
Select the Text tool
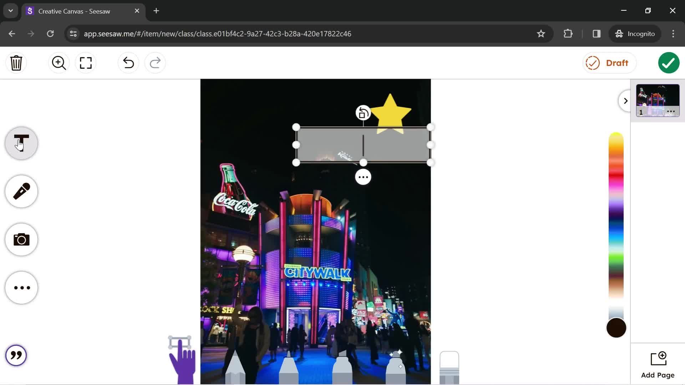coord(21,143)
